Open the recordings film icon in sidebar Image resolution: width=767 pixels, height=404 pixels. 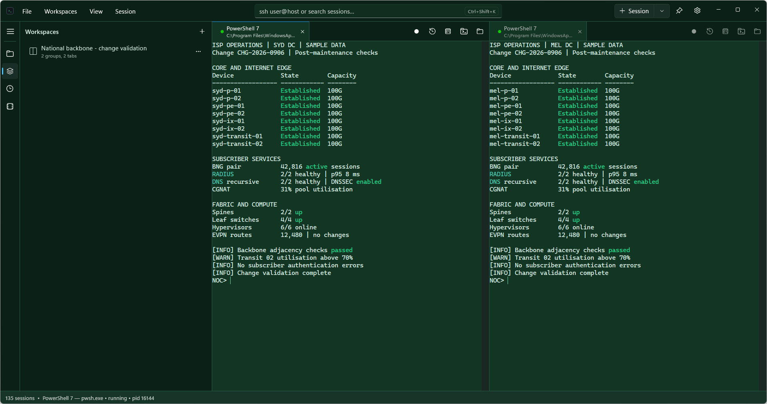[x=10, y=106]
